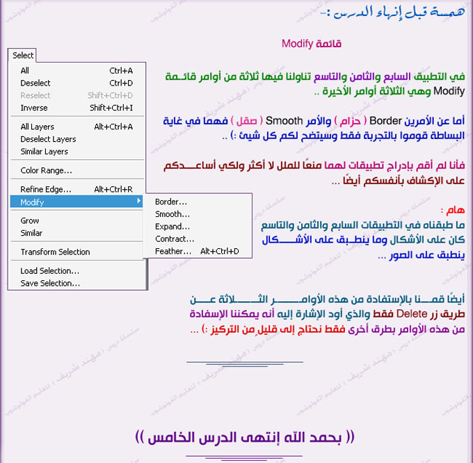Click the Alt+Ctrl+D shortcut beside Feather
This screenshot has width=473, height=463.
pyautogui.click(x=220, y=252)
